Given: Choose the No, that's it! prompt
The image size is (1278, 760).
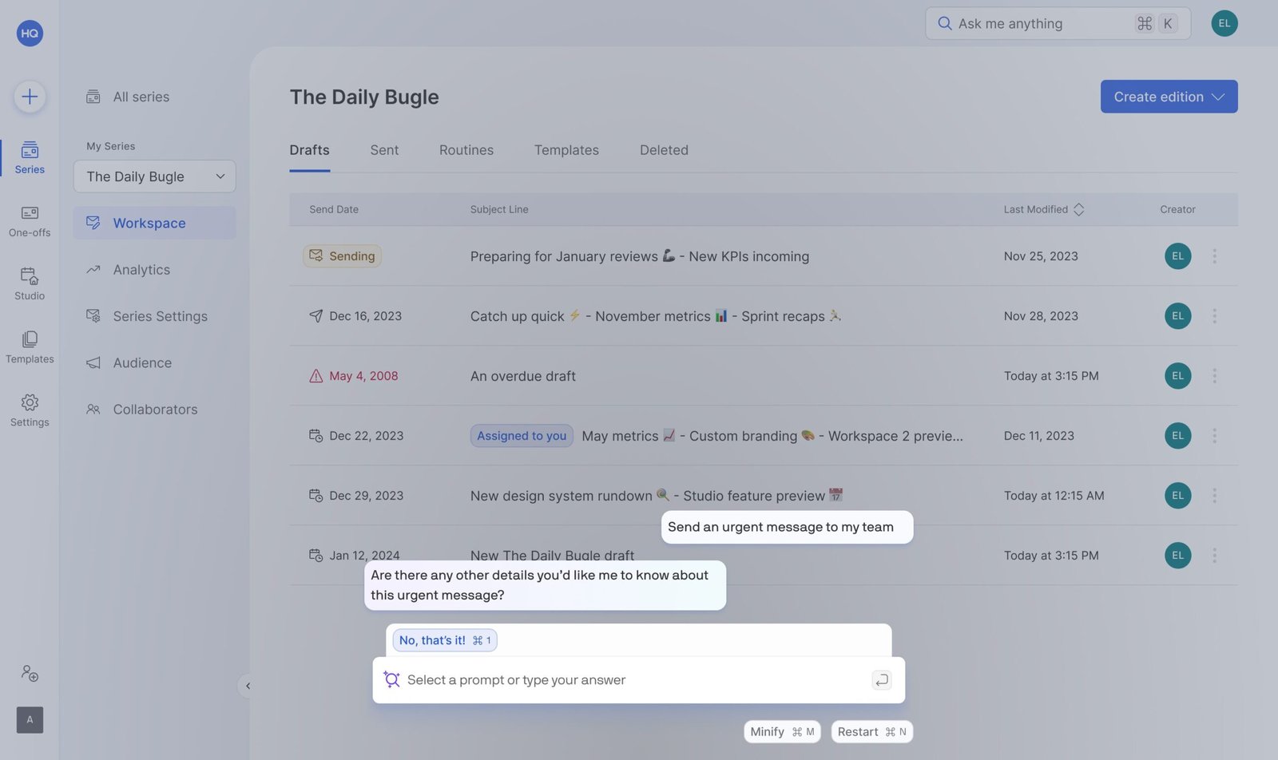Looking at the screenshot, I should (444, 640).
